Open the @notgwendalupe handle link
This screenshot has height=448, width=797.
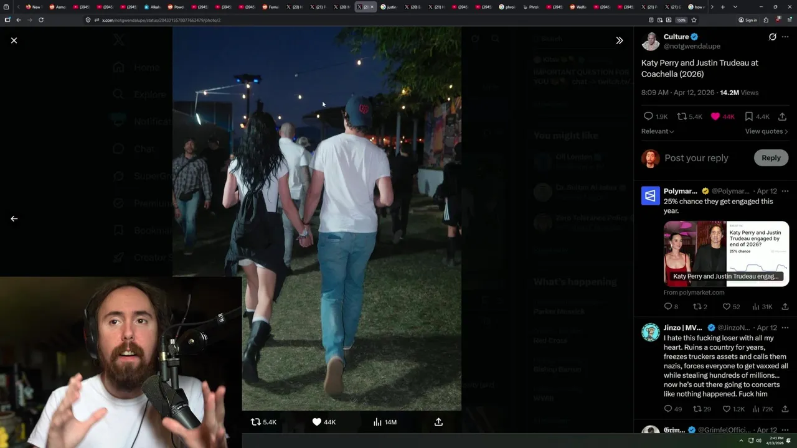(692, 46)
